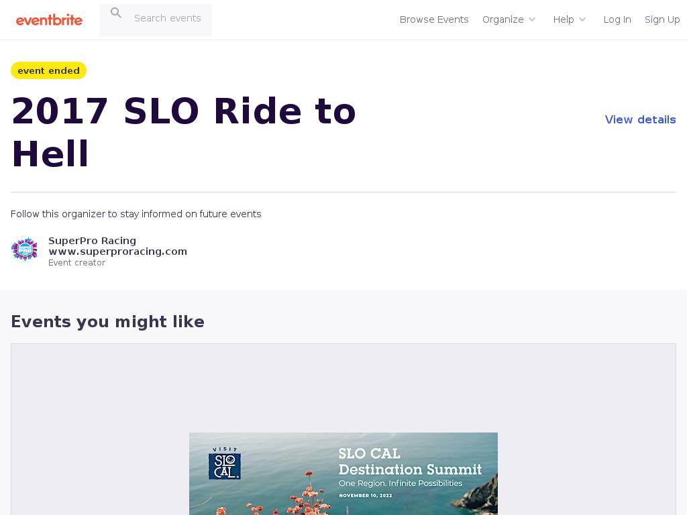Click the chevron next to Organize
687x515 pixels.
click(x=532, y=19)
